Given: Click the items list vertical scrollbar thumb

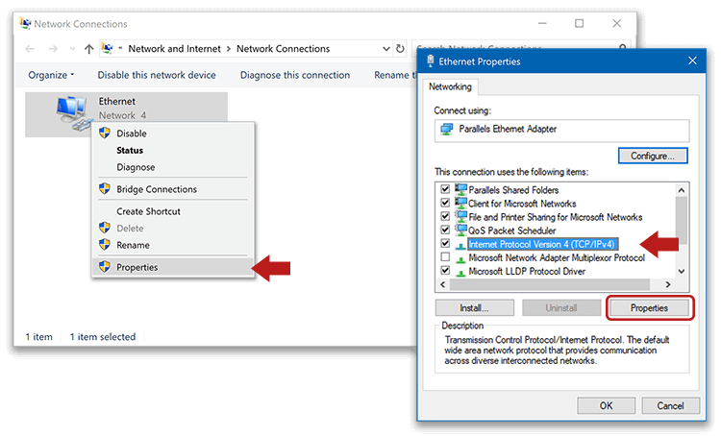Looking at the screenshot, I should pyautogui.click(x=682, y=220).
